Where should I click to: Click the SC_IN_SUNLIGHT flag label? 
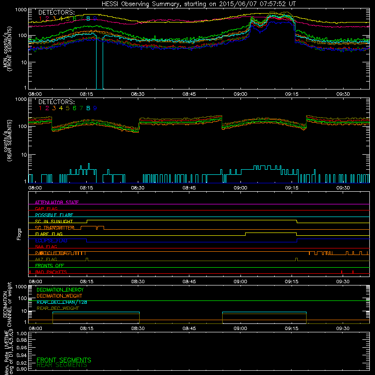click(x=54, y=221)
